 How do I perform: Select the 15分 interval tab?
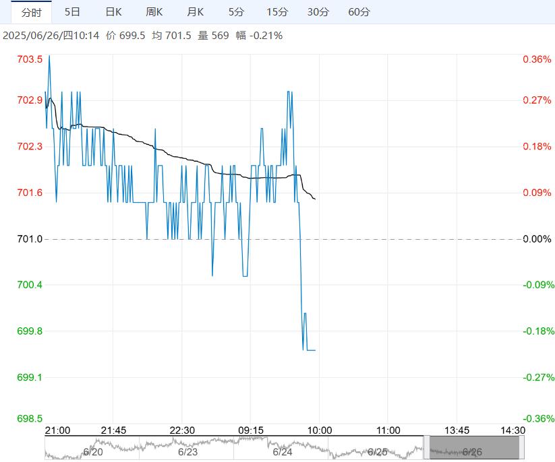(276, 12)
